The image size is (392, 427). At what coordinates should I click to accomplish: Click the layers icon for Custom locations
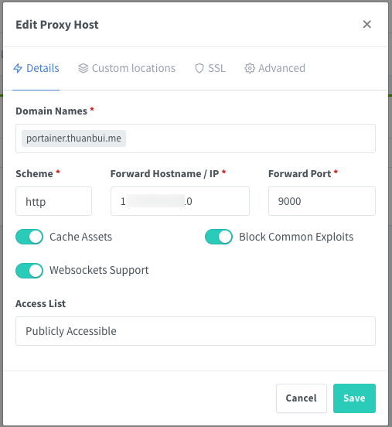click(x=83, y=68)
